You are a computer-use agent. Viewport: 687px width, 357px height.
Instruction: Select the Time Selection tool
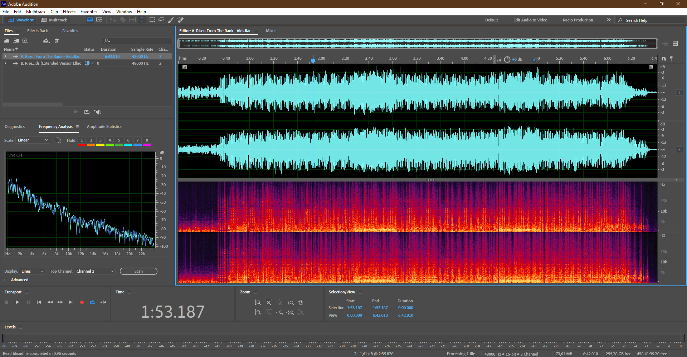click(x=142, y=20)
